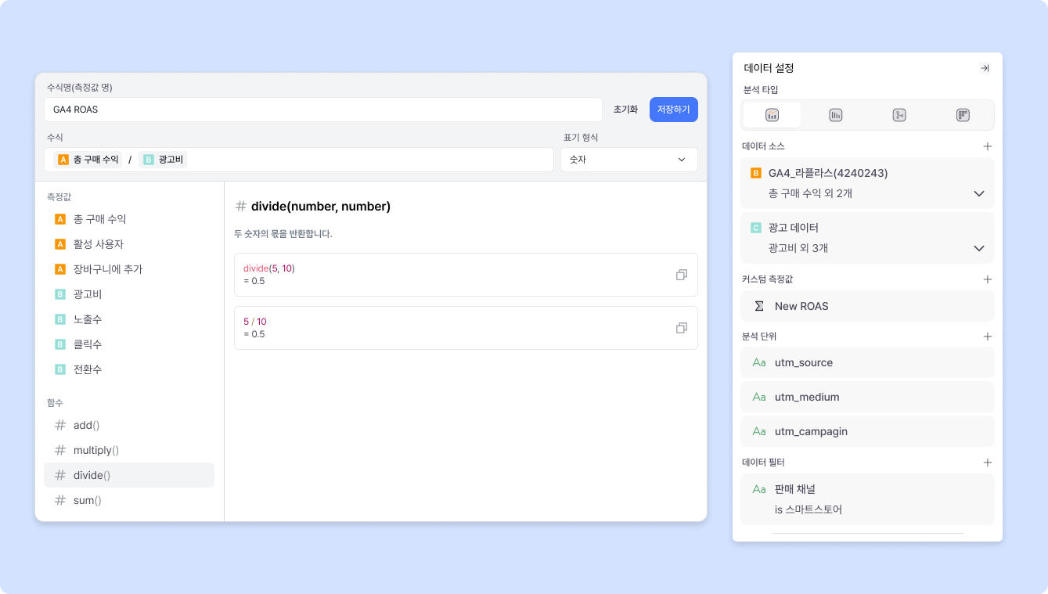Select the line chart analysis type icon
Screen dimensions: 1048x594
click(772, 114)
